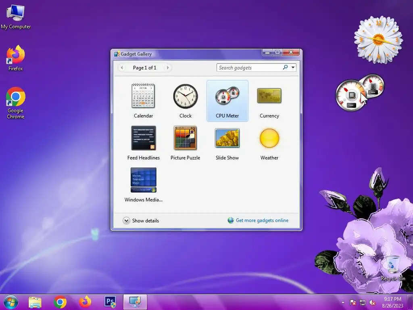Select the Google Chrome desktop shortcut

point(16,103)
